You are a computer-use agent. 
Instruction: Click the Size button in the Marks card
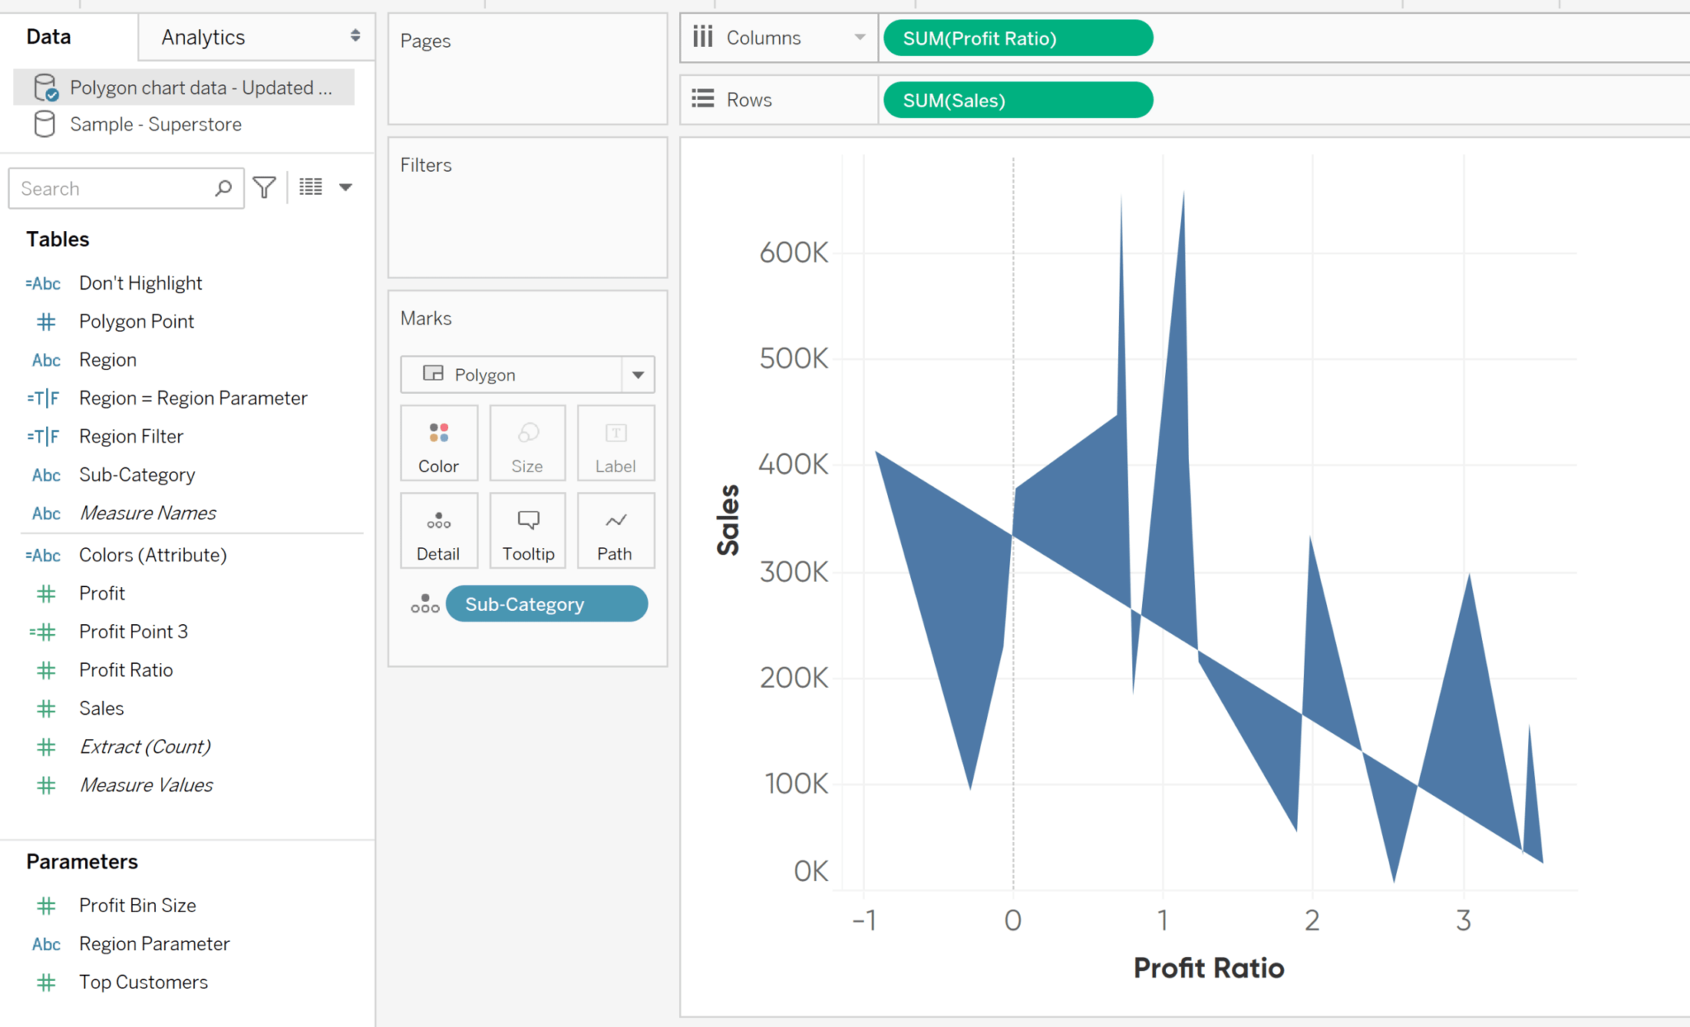[x=526, y=443]
